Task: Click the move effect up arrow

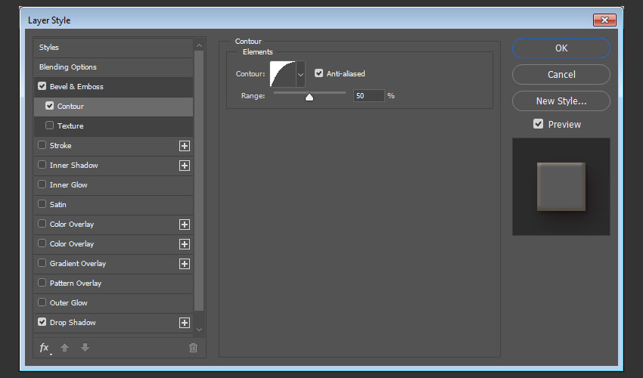Action: (65, 348)
